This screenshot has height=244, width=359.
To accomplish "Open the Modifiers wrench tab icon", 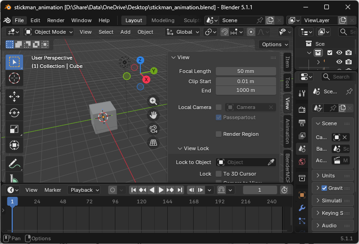I will click(x=302, y=208).
